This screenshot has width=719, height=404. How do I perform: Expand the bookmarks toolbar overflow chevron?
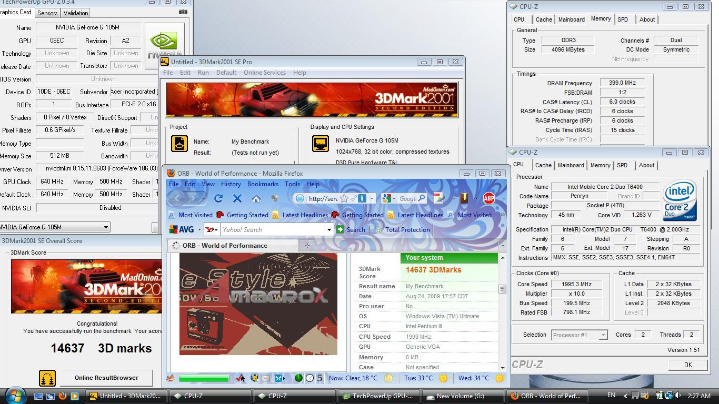click(x=502, y=215)
